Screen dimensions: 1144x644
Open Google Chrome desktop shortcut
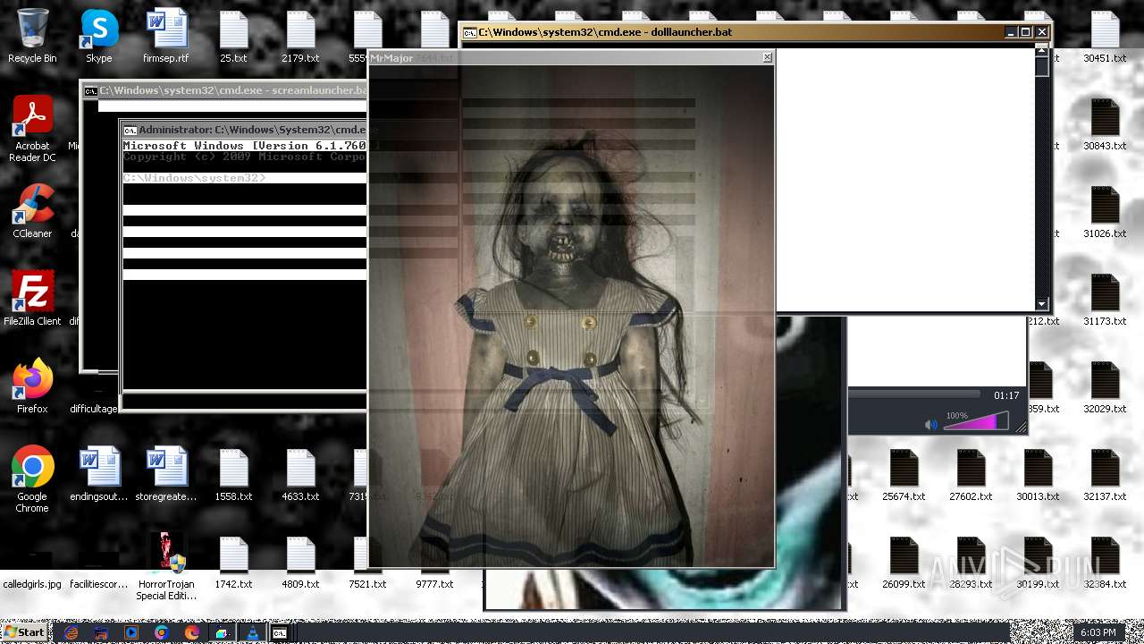coord(32,479)
